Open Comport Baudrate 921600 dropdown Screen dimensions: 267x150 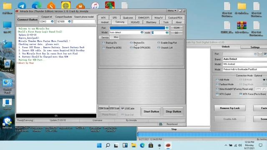click(69, 21)
